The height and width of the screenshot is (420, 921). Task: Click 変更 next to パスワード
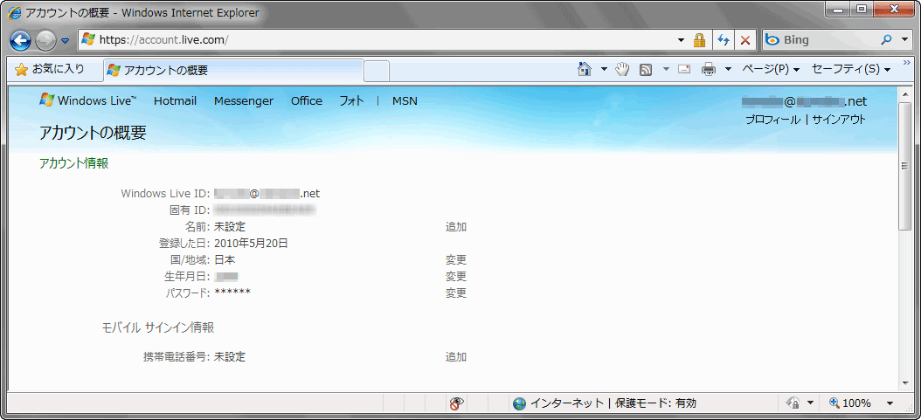tap(456, 293)
